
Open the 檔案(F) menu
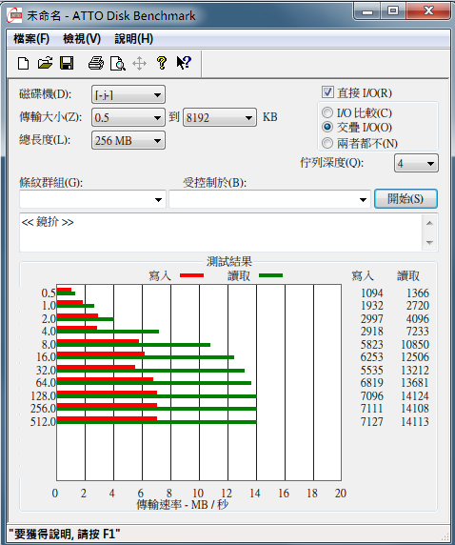[x=31, y=38]
